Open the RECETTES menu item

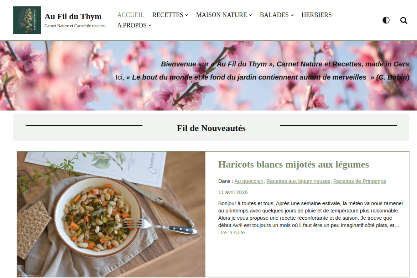[168, 15]
